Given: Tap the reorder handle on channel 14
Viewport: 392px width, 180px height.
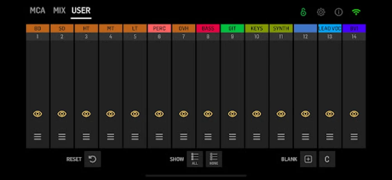Looking at the screenshot, I should click(354, 136).
